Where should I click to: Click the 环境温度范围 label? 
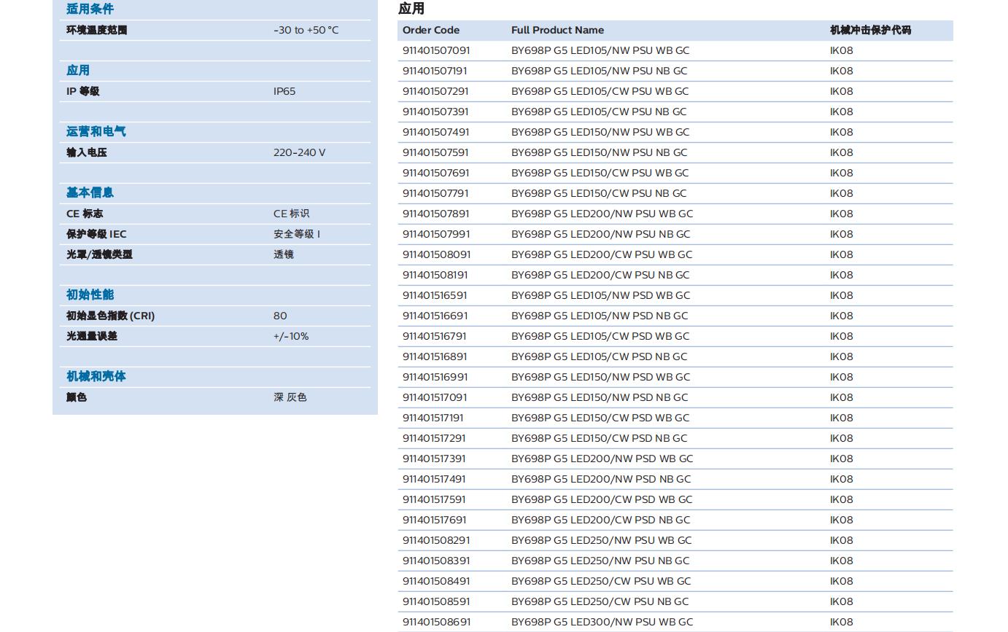point(97,30)
